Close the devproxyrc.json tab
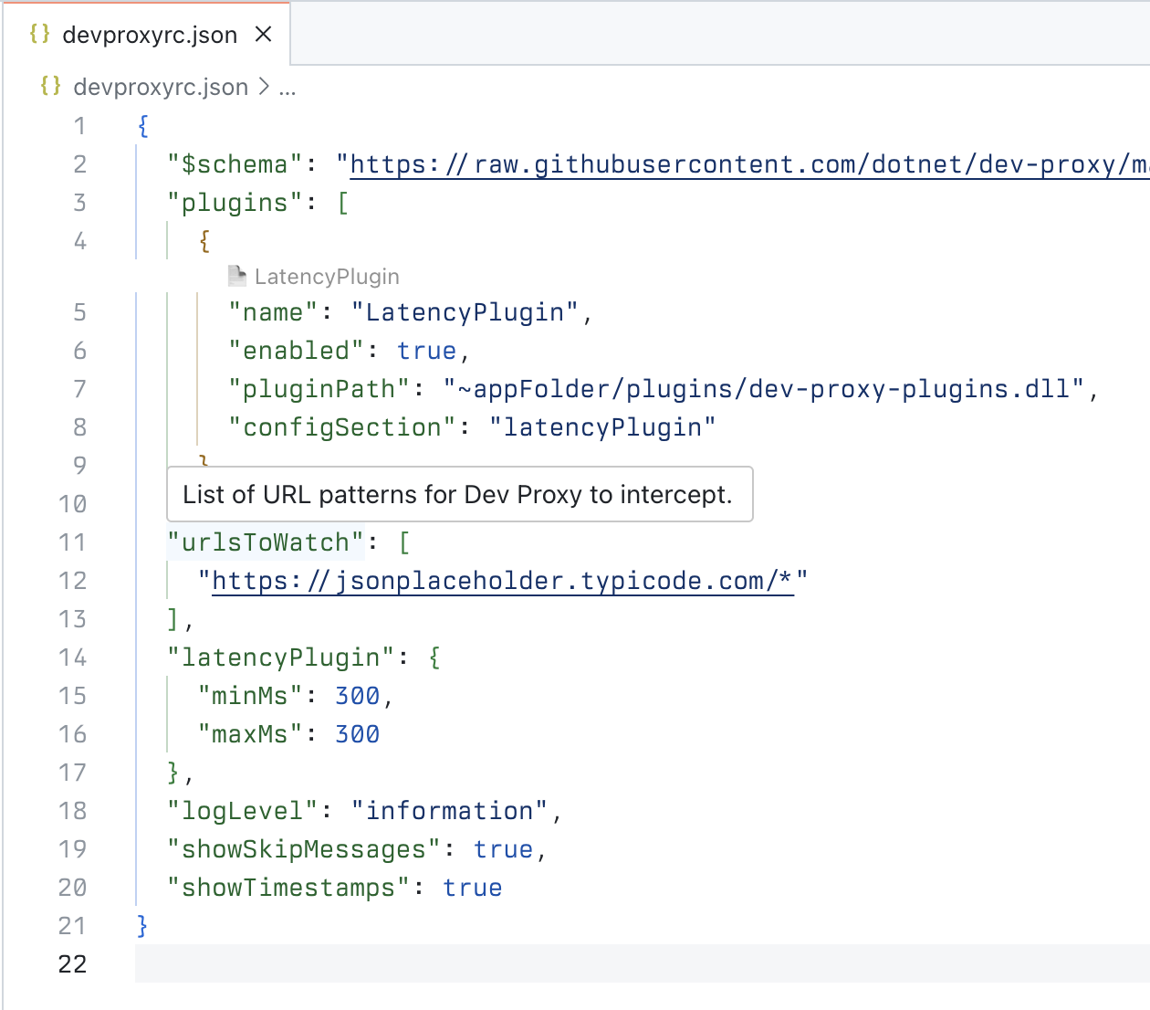 pos(263,33)
